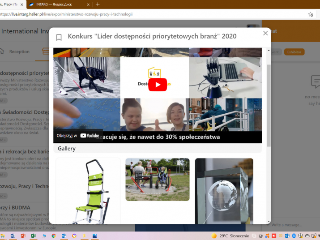Add page to favorites with star icon
This screenshot has height=240, width=320.
pyautogui.click(x=311, y=14)
